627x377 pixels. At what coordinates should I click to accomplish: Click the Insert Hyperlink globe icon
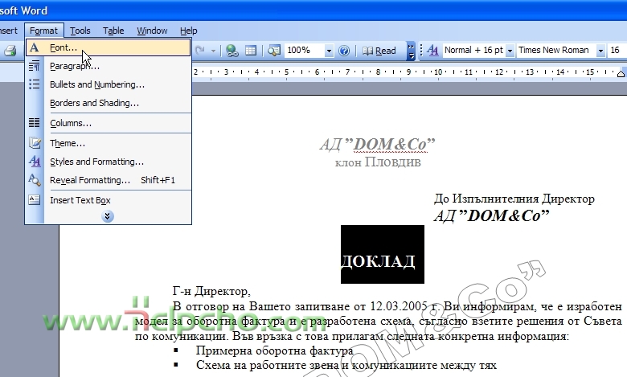point(232,51)
